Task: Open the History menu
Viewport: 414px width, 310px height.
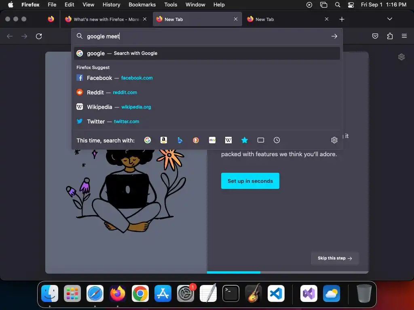Action: (112, 5)
